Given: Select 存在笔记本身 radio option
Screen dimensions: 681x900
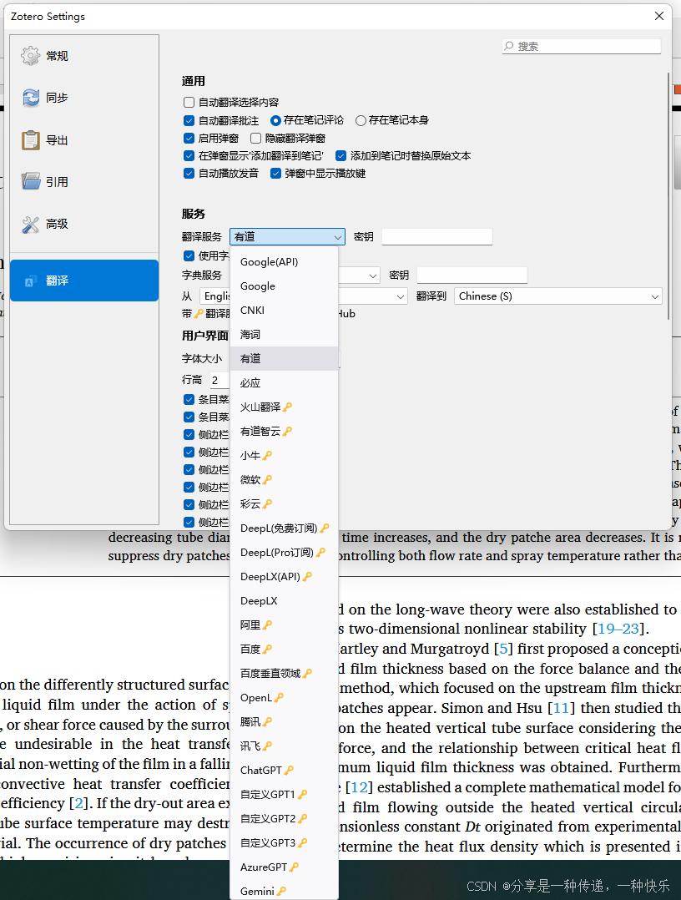Looking at the screenshot, I should tap(361, 120).
